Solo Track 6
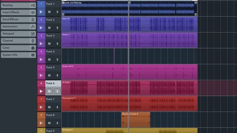Image resolution: width=237 pixels, height=133 pixels. pos(57,91)
